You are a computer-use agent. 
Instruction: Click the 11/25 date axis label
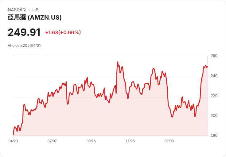[130, 141]
